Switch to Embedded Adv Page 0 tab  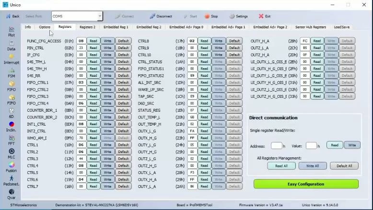pos(186,27)
